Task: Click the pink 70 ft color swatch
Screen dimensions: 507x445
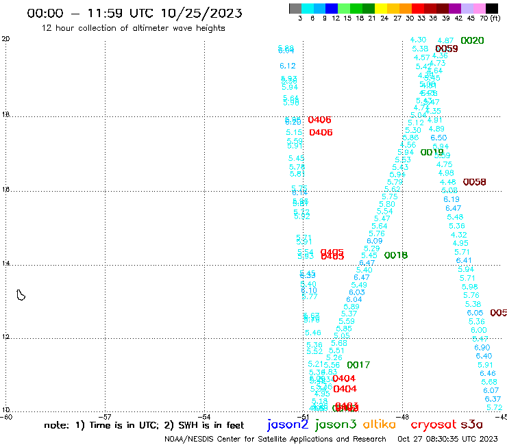Action: tap(479, 8)
